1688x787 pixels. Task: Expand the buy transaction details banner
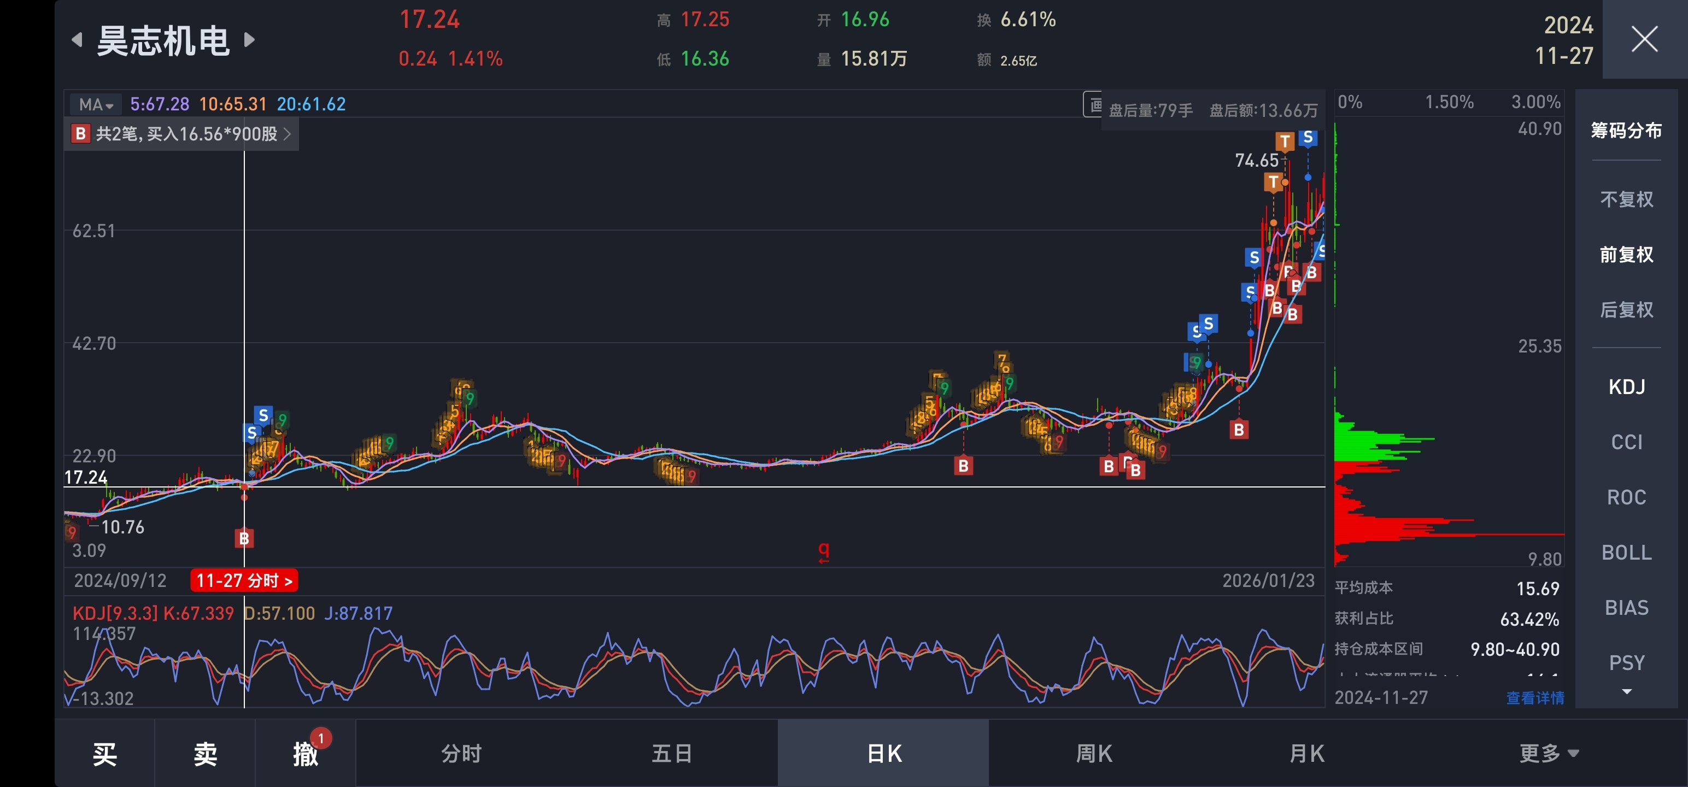[x=181, y=134]
